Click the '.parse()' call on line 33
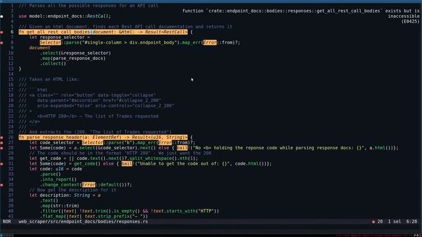422x237 pixels. pos(50,174)
